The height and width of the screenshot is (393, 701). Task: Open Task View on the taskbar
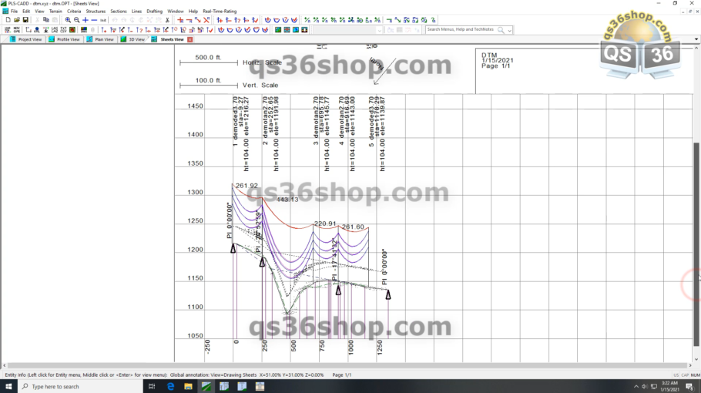pyautogui.click(x=152, y=386)
